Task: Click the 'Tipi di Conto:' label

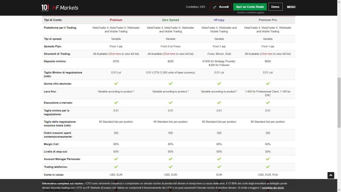Action: (x=53, y=20)
